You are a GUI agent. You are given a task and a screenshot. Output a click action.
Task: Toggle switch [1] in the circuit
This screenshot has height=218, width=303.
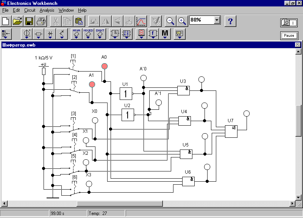pos(73,67)
